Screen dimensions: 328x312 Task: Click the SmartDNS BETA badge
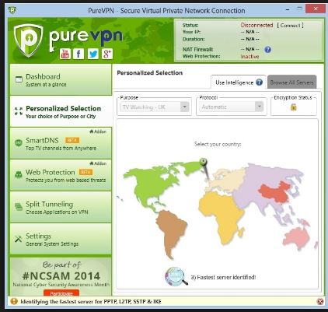[x=72, y=140]
